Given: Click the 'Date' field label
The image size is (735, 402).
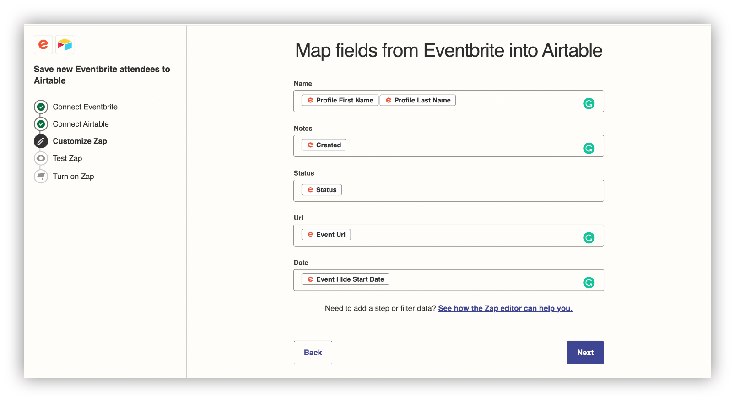Looking at the screenshot, I should (x=301, y=263).
